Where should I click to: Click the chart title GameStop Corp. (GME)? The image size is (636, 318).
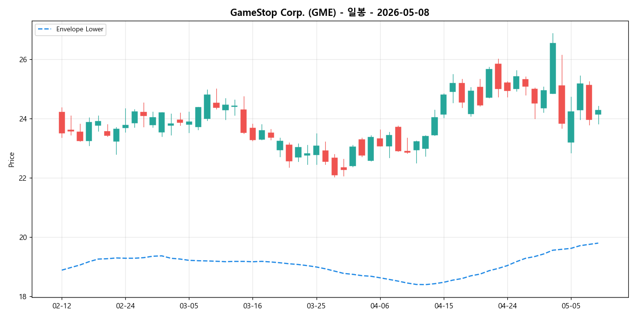click(330, 13)
